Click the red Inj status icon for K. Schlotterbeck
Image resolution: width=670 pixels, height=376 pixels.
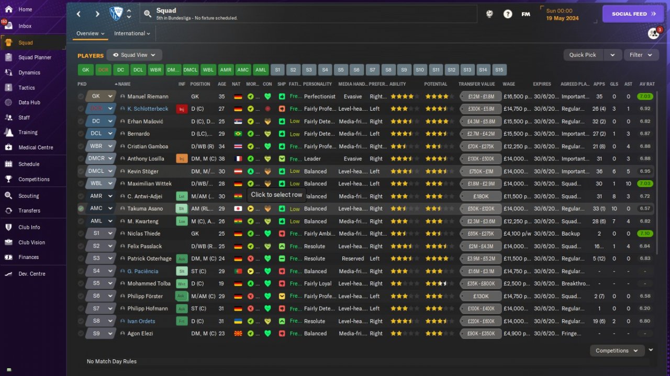[x=182, y=109]
